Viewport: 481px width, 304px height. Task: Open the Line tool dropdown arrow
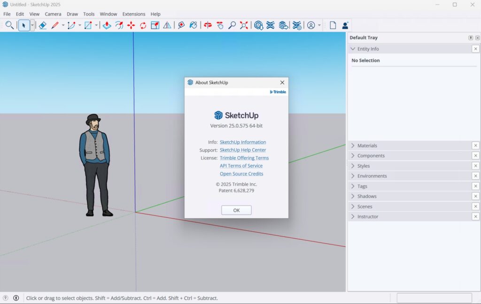(63, 25)
